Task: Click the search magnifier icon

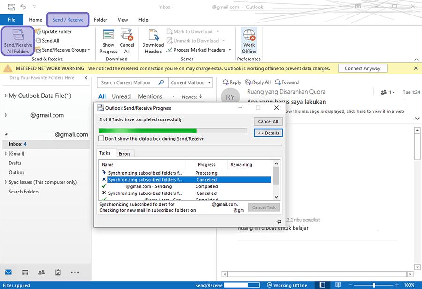Action: coord(161,82)
